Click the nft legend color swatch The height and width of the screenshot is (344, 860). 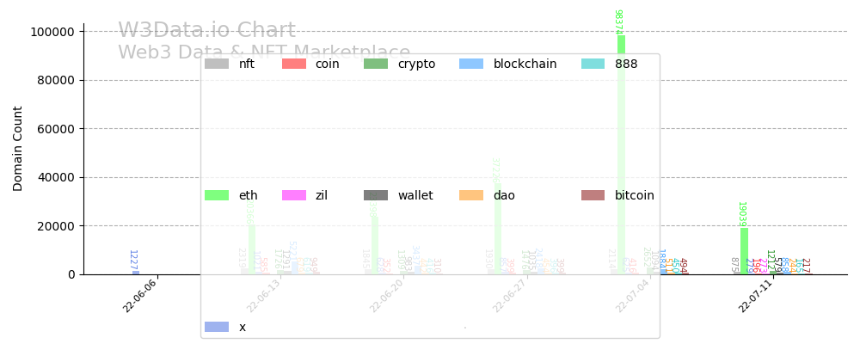tap(217, 64)
